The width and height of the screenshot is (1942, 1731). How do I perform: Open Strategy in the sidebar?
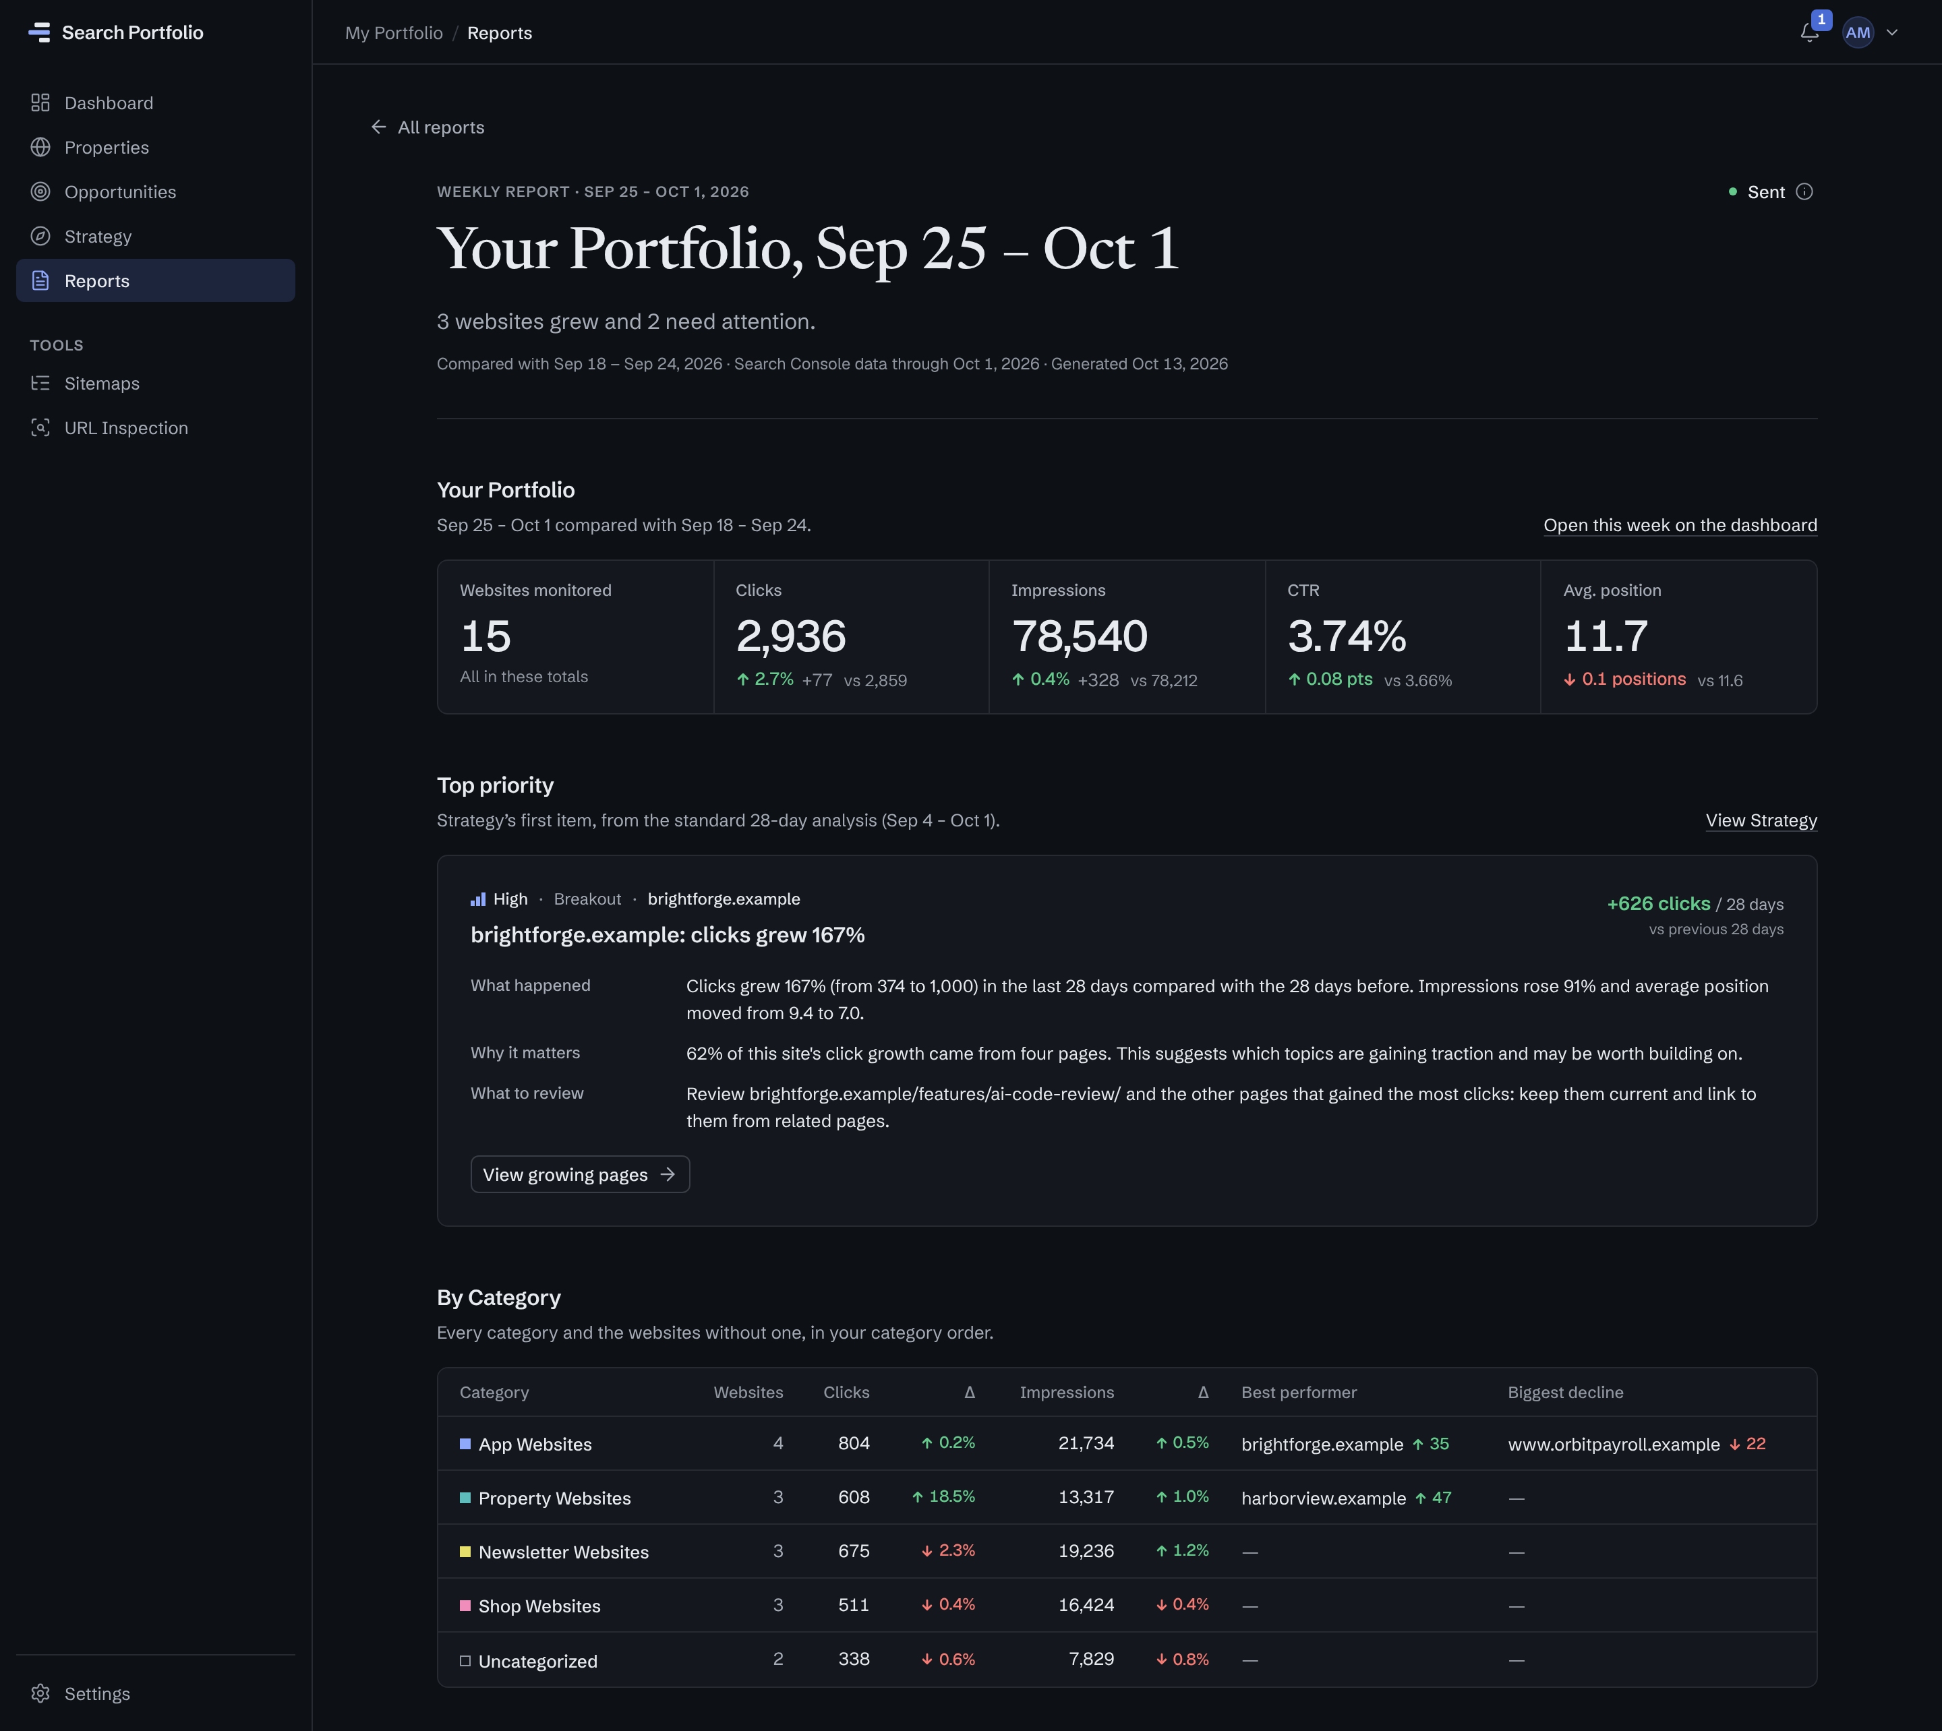[155, 236]
